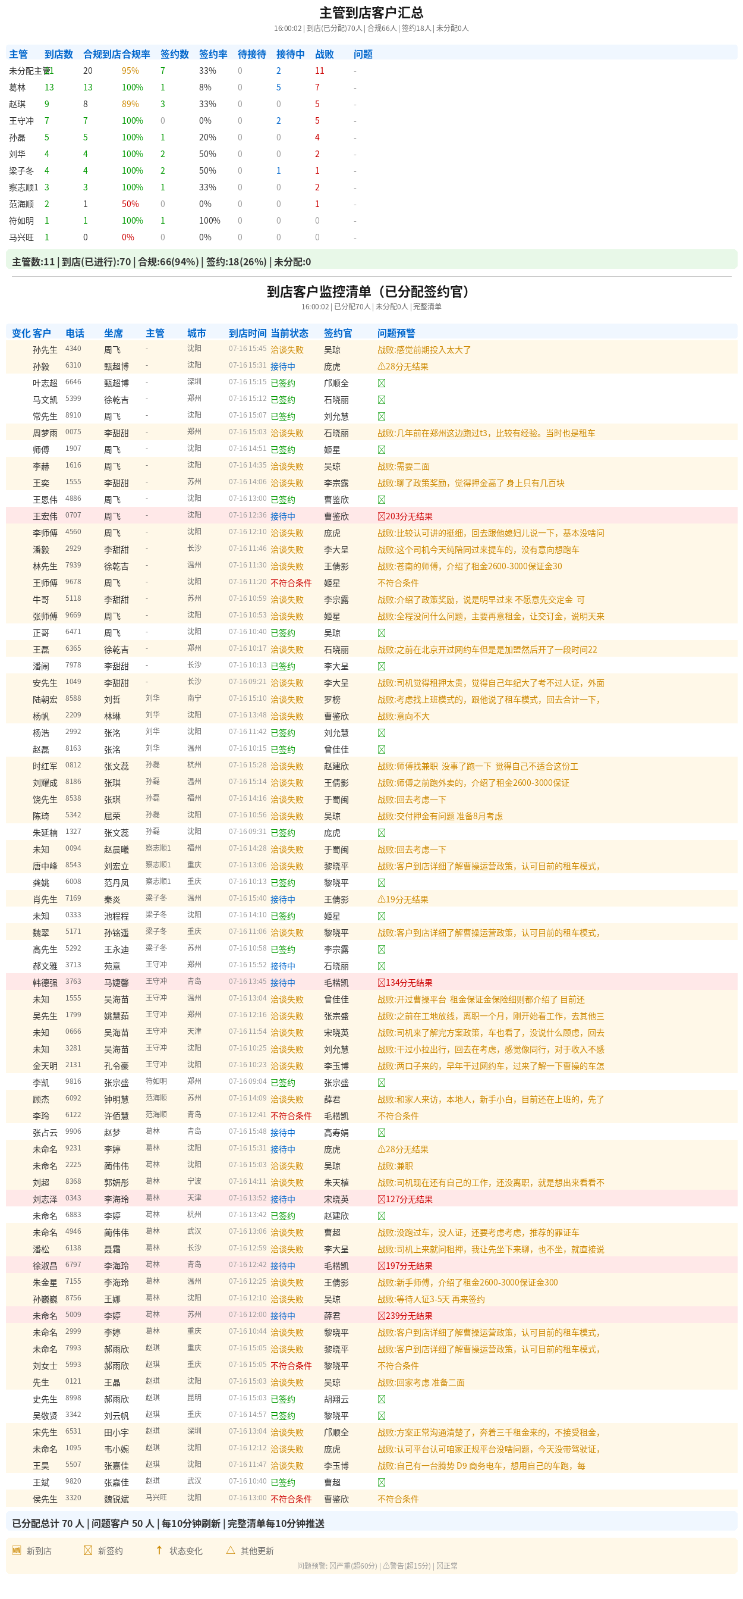
Task: Click the 签约率 column header
Action: 213,54
